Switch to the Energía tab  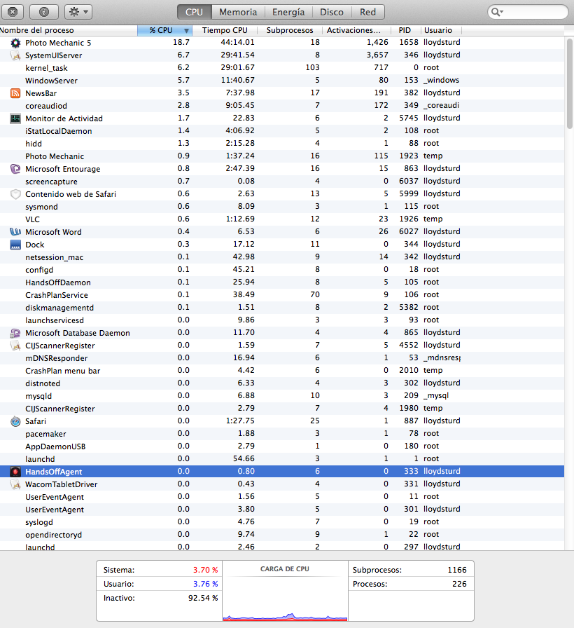coord(288,12)
